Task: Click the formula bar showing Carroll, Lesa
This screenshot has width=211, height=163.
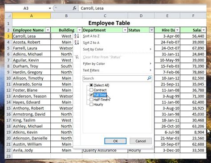Action: click(142, 8)
